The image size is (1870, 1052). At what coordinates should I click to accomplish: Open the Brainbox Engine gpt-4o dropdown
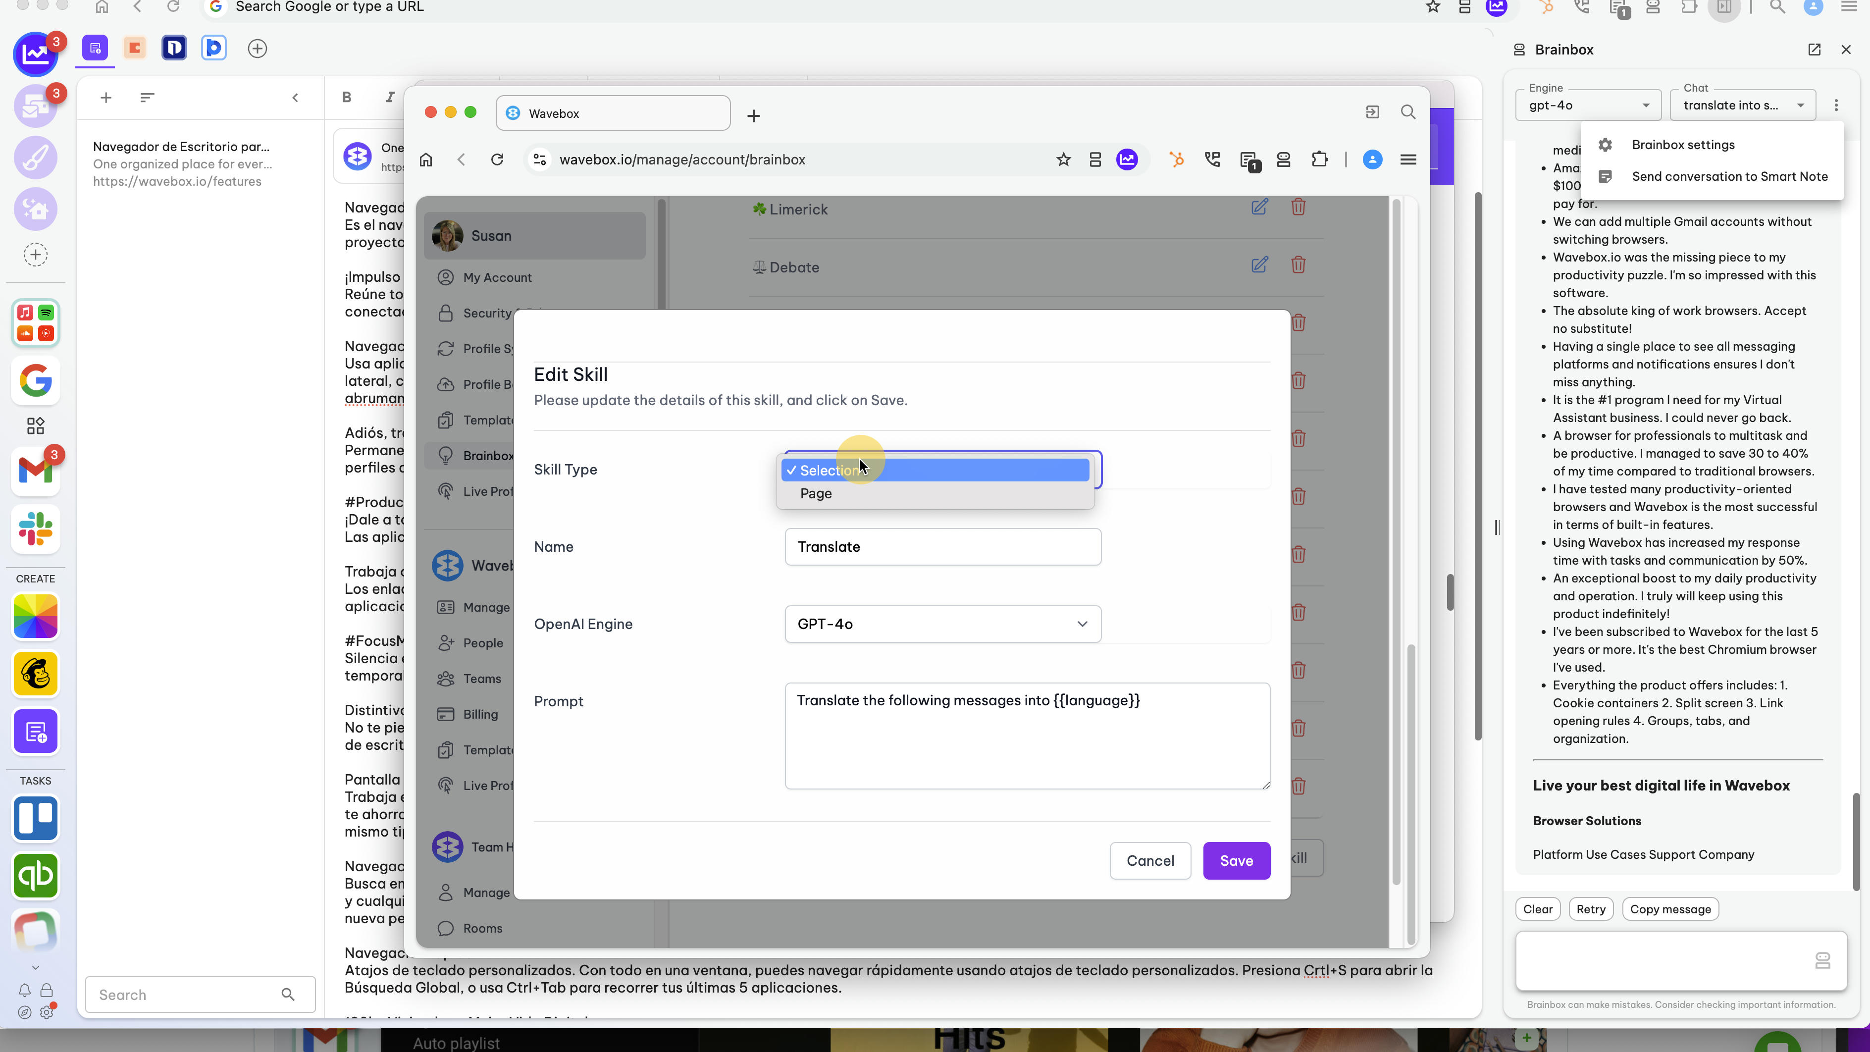coord(1588,105)
